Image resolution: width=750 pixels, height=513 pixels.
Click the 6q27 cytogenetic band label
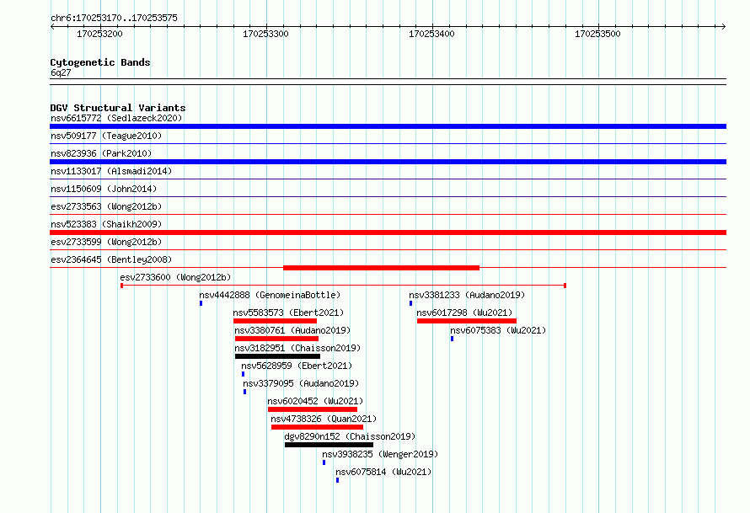coord(61,72)
